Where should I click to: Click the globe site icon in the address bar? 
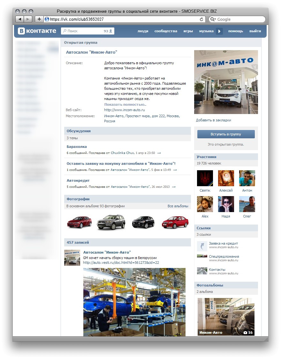[47, 19]
